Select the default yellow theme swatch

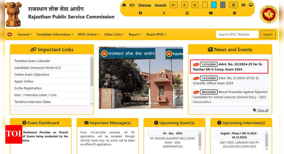tap(205, 5)
